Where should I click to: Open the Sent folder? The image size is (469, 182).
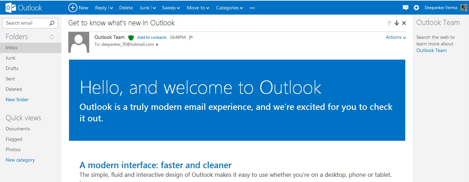coord(10,79)
